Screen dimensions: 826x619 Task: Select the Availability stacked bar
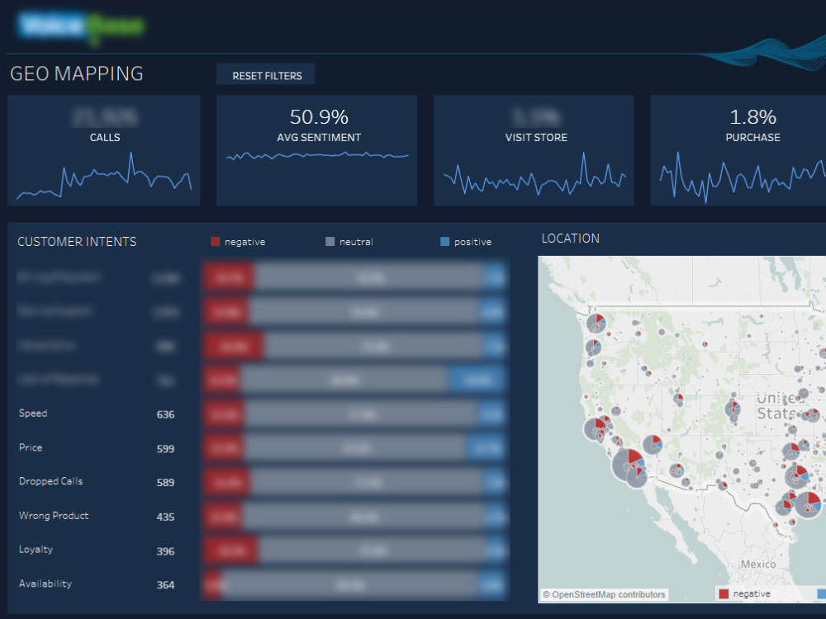pyautogui.click(x=355, y=584)
